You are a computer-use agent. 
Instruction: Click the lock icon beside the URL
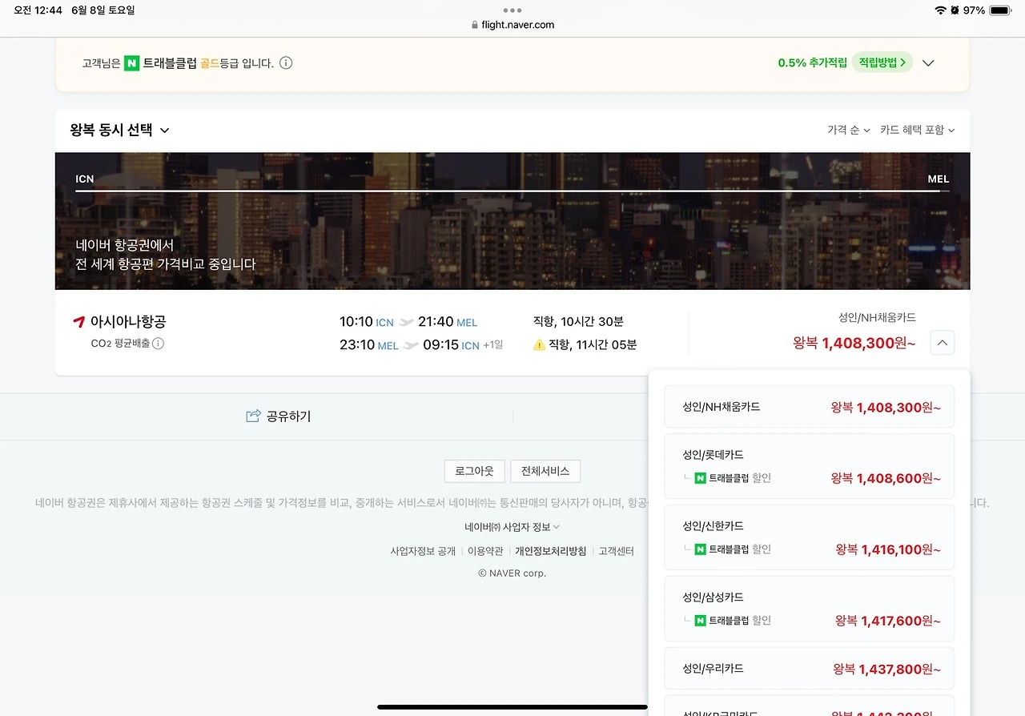(475, 25)
